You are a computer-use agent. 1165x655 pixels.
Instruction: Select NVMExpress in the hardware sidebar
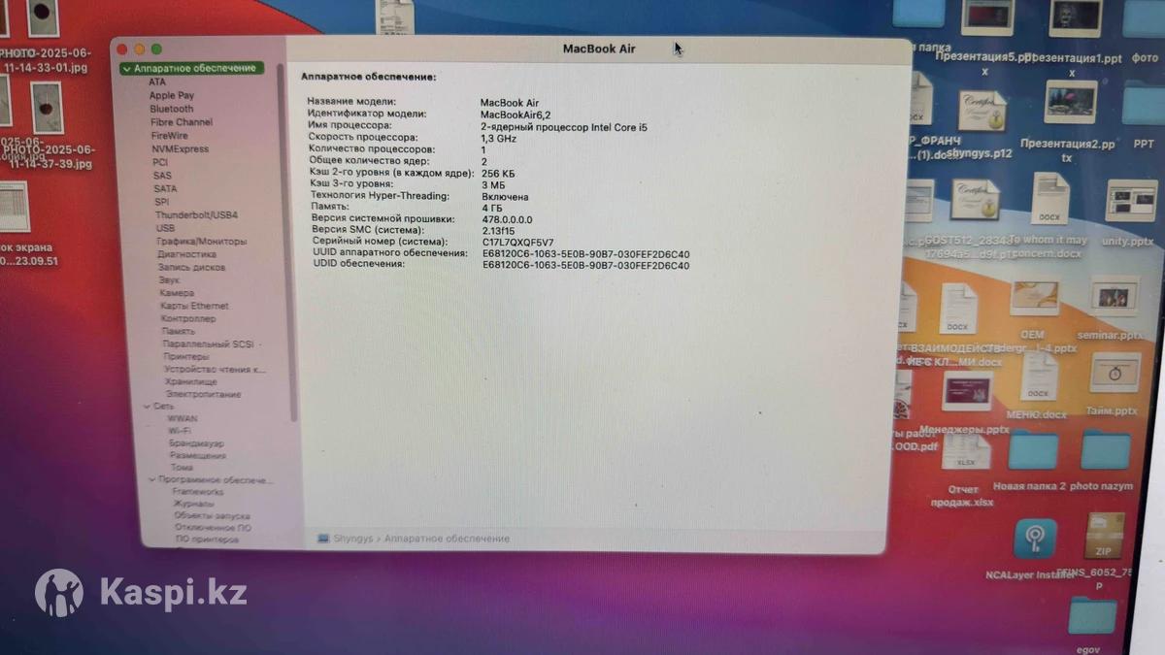[180, 148]
